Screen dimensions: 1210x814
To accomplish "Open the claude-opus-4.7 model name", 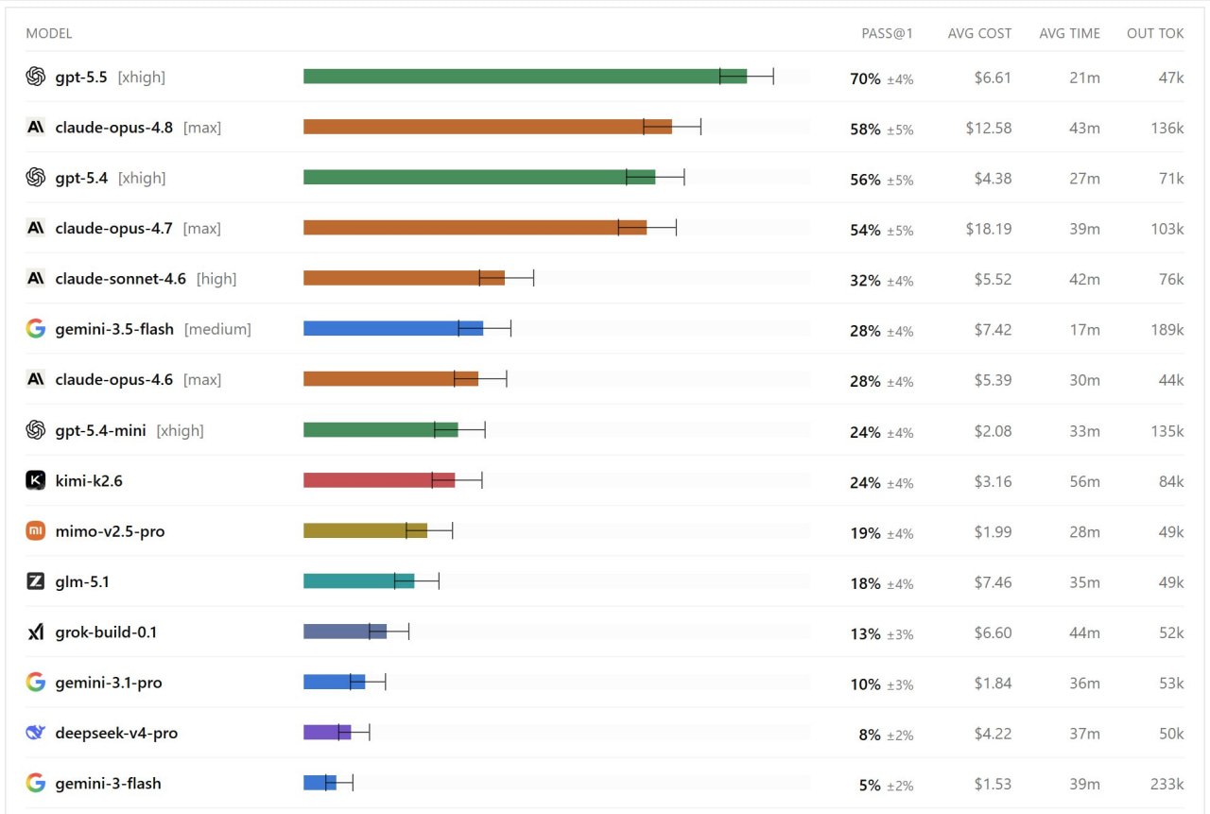I will point(114,228).
